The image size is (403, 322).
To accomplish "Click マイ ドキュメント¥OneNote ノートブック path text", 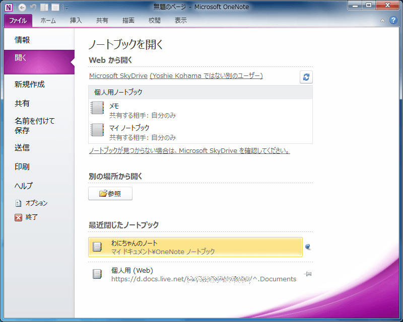I will coord(163,252).
